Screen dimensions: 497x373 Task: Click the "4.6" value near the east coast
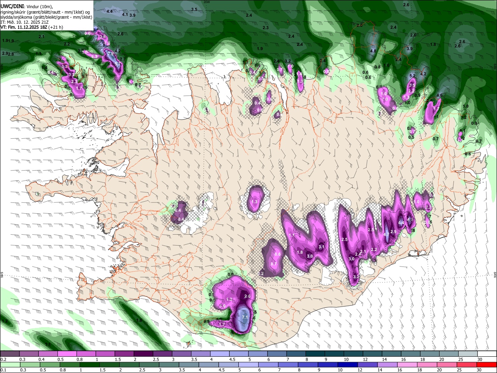pos(440,95)
